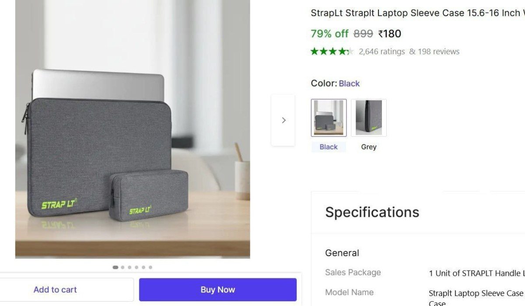
Task: Jump to the third carousel dot
Action: (x=129, y=267)
